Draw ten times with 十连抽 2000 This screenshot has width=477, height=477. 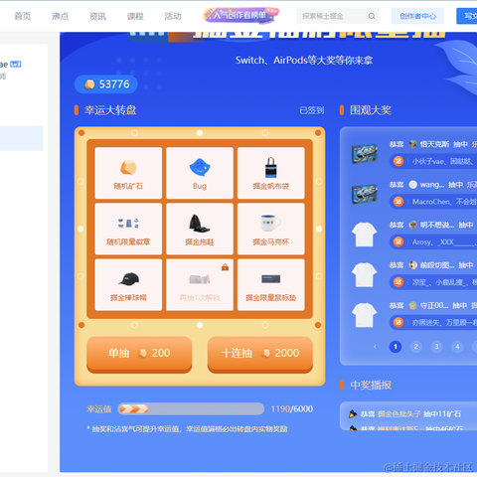pyautogui.click(x=260, y=354)
